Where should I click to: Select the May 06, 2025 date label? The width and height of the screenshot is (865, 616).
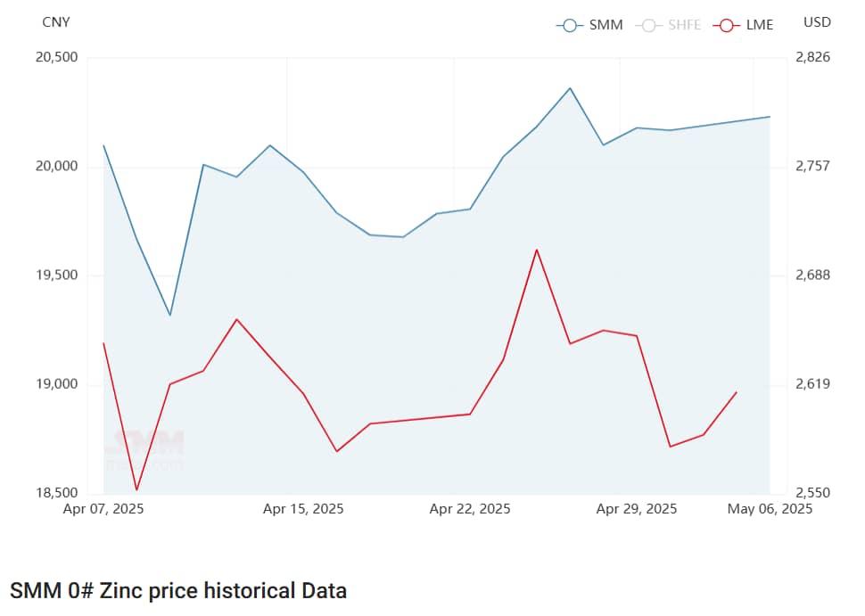tap(770, 509)
